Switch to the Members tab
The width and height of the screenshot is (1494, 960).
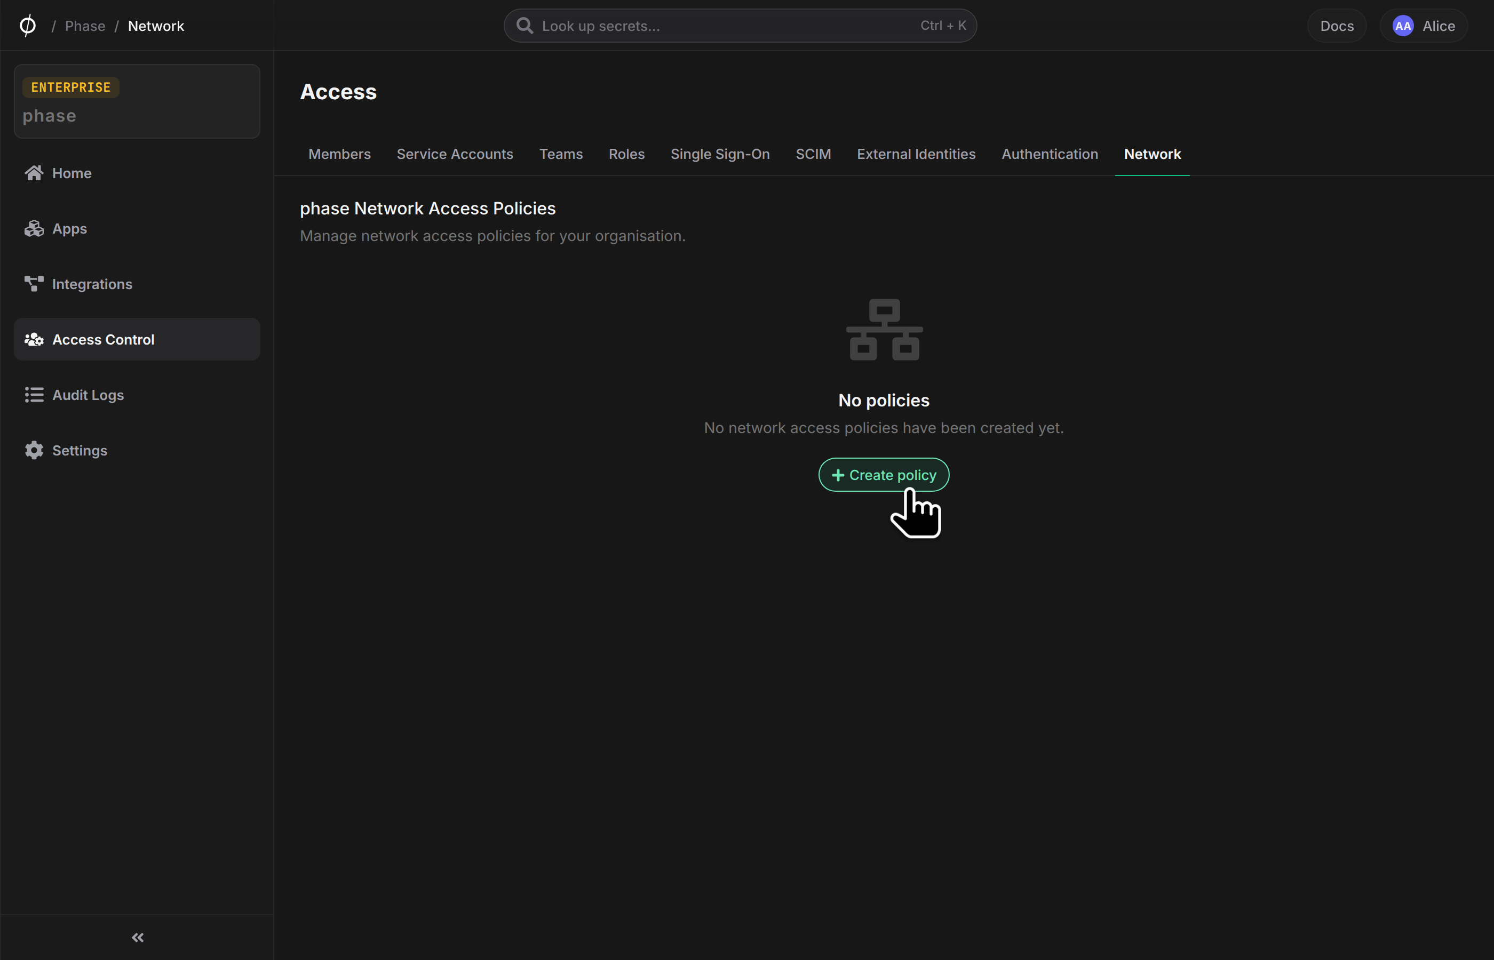click(x=339, y=154)
